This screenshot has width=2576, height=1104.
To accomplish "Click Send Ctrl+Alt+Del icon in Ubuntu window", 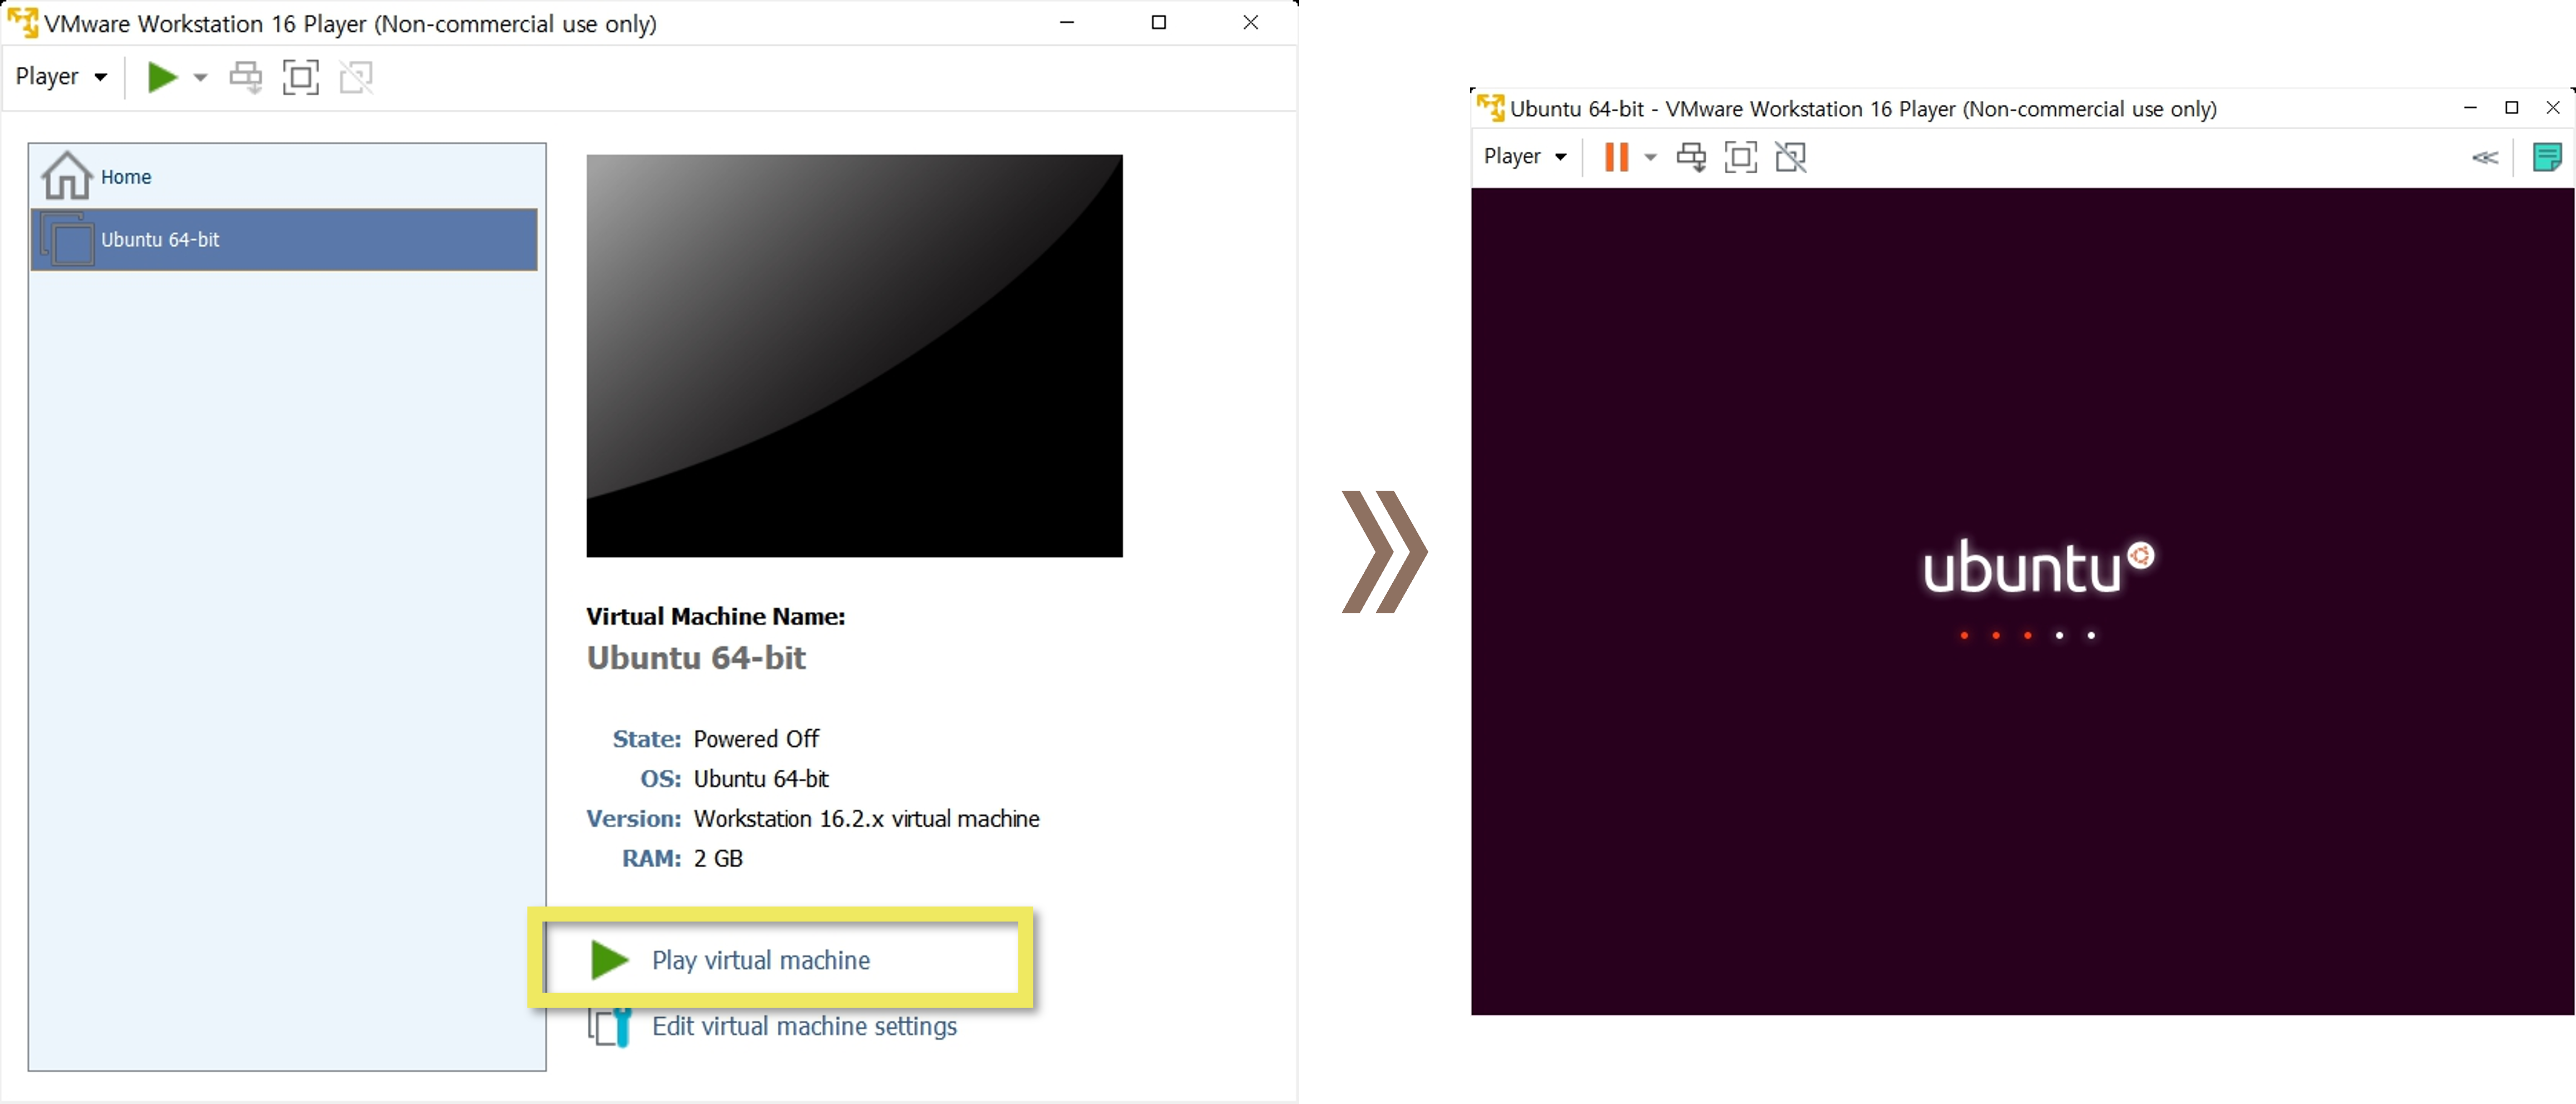I will coord(1691,157).
